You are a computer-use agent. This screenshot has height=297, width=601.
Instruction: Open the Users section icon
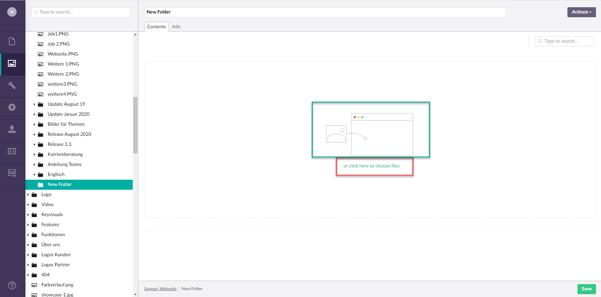12,129
